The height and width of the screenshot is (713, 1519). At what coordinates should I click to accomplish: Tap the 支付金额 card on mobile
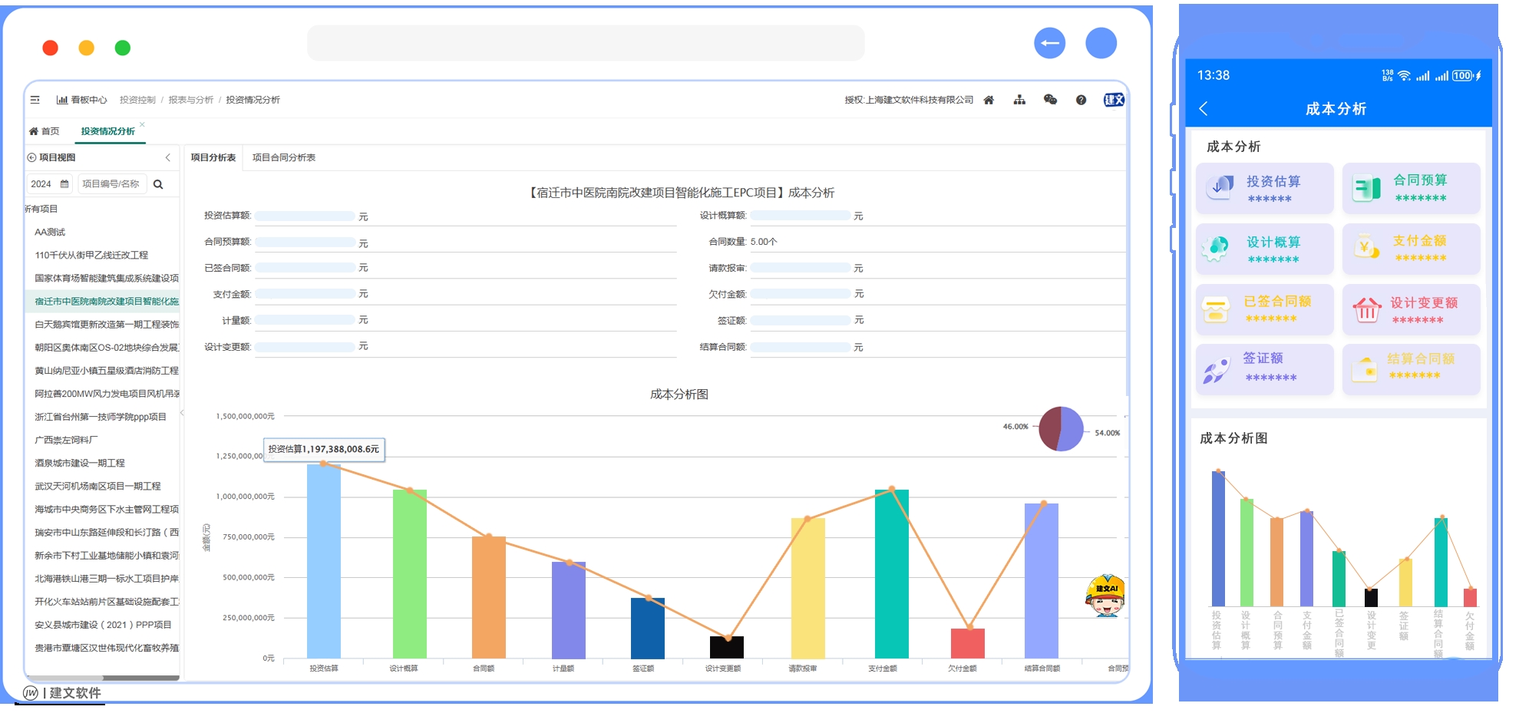pyautogui.click(x=1411, y=249)
